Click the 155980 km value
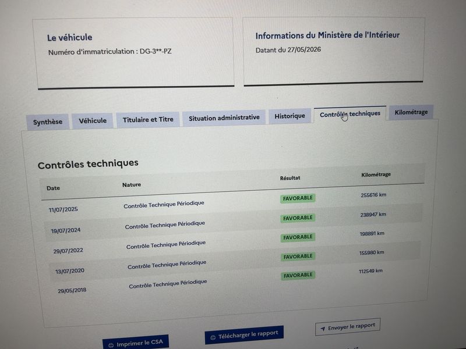The image size is (466, 349). tap(372, 252)
